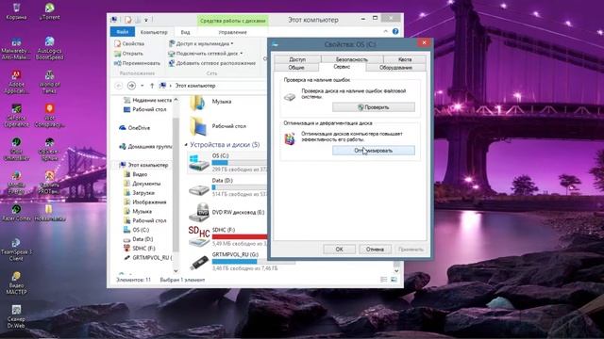
Task: Open the Корзина recycle bin desktop icon
Action: 16,11
